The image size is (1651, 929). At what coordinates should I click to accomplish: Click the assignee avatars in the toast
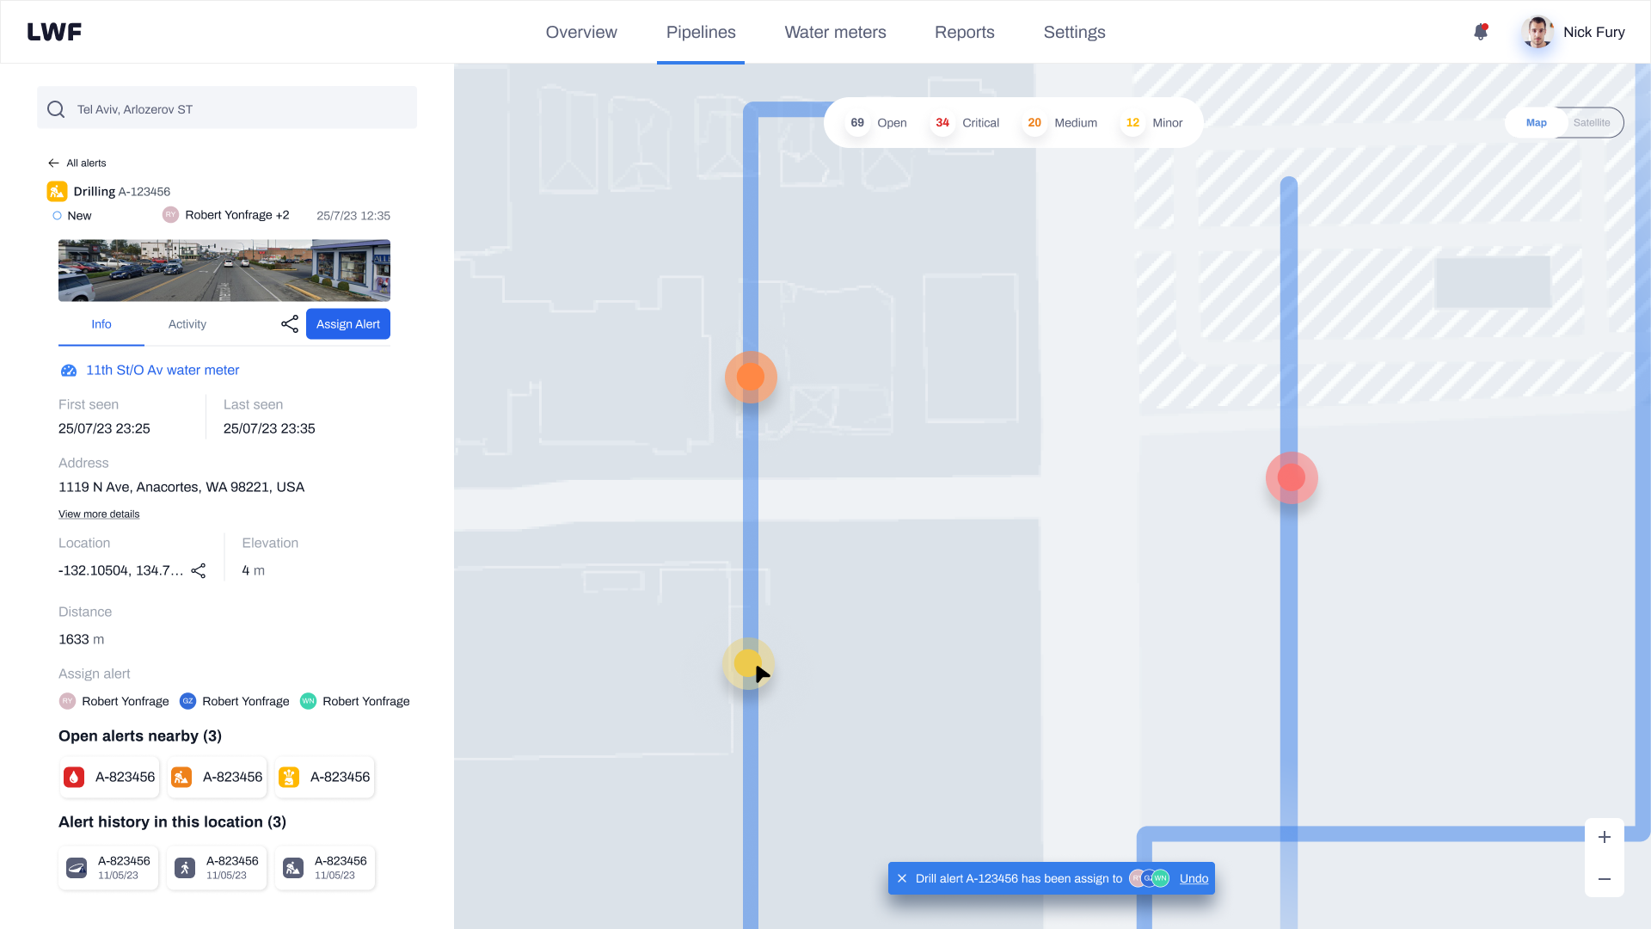(x=1150, y=878)
